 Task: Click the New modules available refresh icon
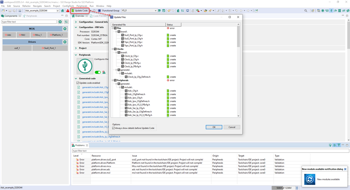point(310,179)
